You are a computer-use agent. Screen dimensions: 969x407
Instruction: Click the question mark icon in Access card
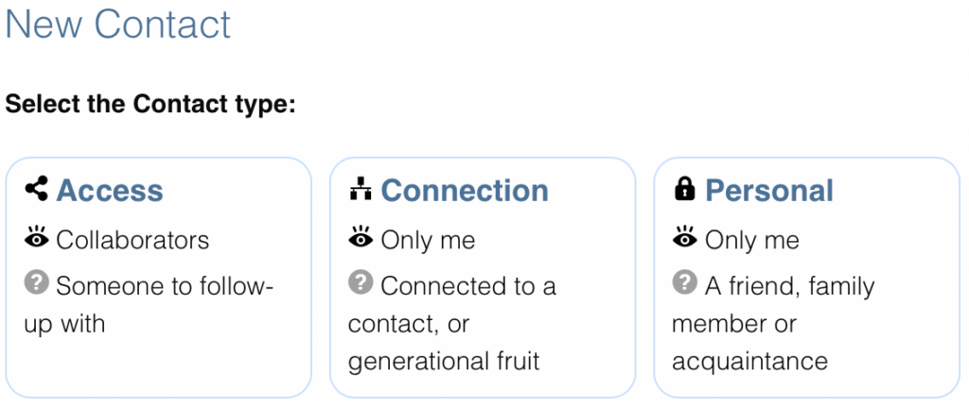pos(37,283)
